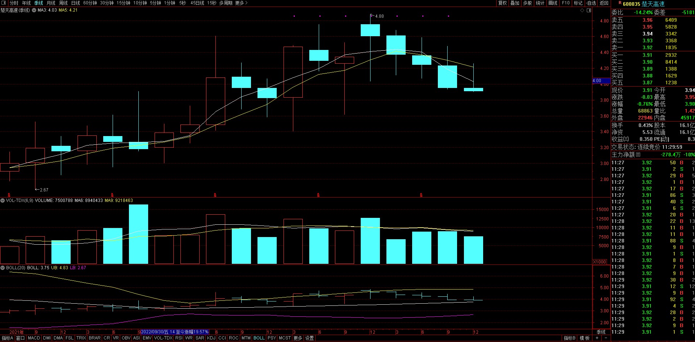Select the MACD indicator
Screen dimensions: 695x342
click(34, 338)
